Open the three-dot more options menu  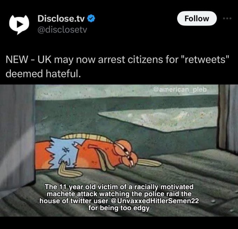227,19
